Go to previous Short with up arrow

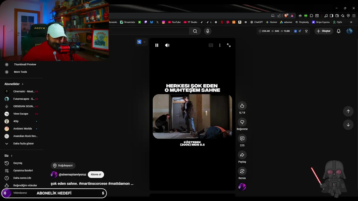[348, 111]
